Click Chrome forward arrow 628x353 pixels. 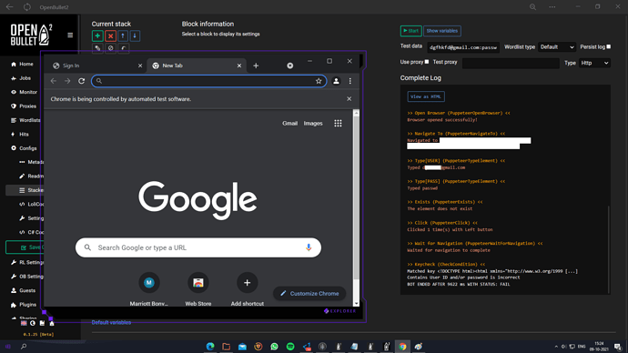(x=67, y=81)
